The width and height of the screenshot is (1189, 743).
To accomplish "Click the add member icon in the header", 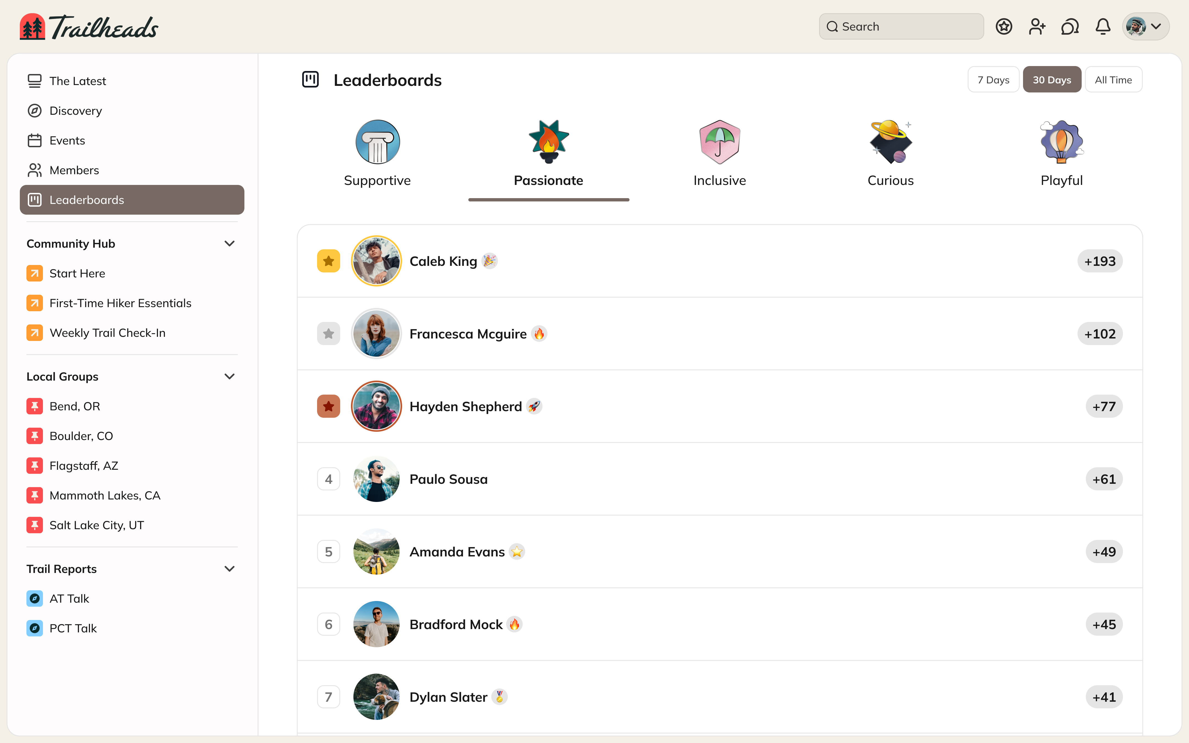I will (x=1037, y=26).
